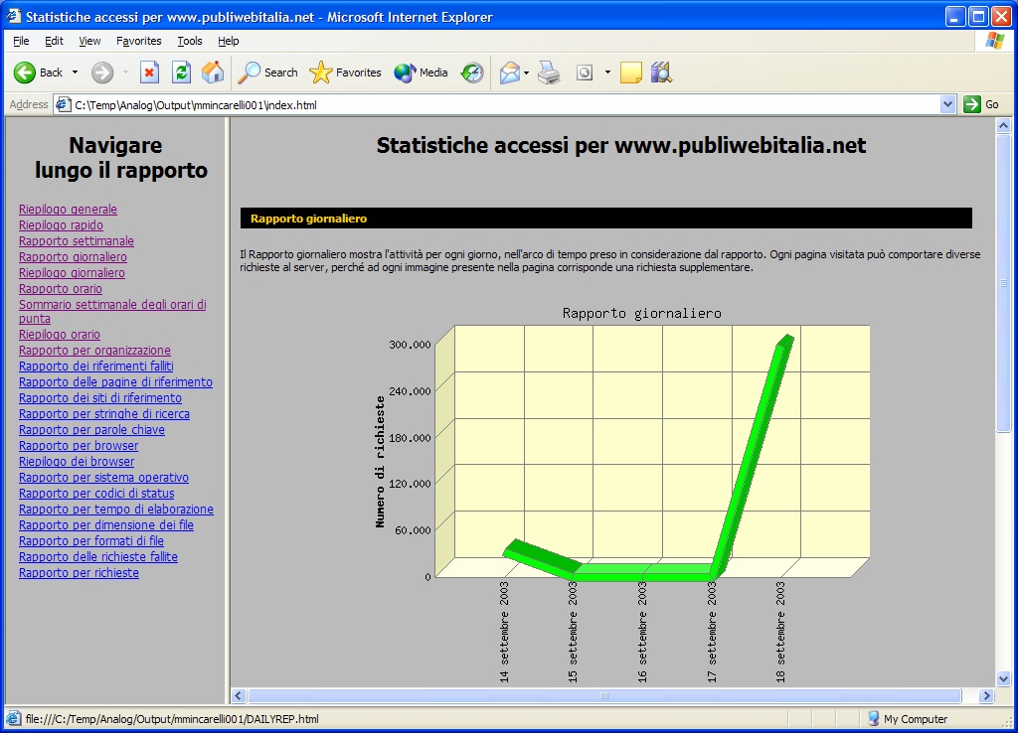Print the page with printer icon

[549, 73]
